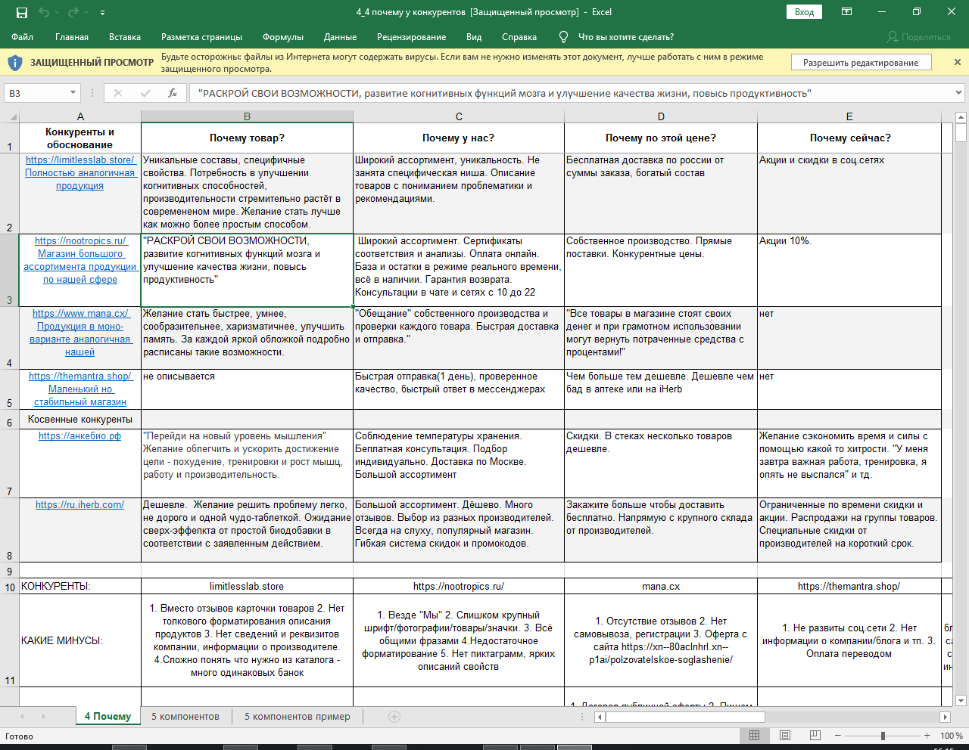Open the Главная ribbon tab
The height and width of the screenshot is (750, 969).
72,37
